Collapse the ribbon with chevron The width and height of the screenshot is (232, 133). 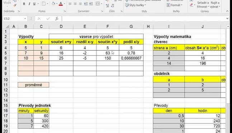(227, 11)
